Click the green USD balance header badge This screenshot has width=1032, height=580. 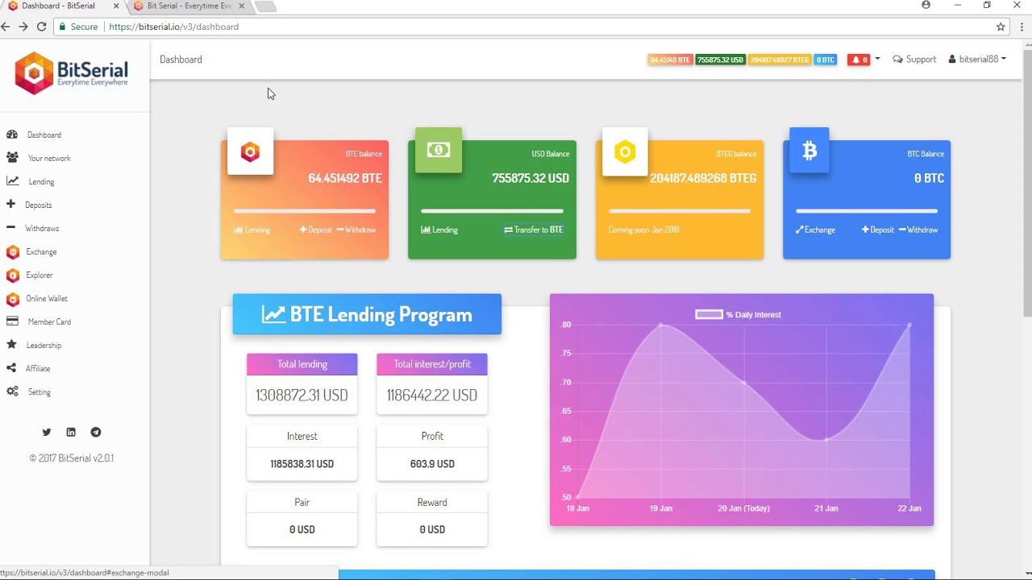pyautogui.click(x=720, y=60)
